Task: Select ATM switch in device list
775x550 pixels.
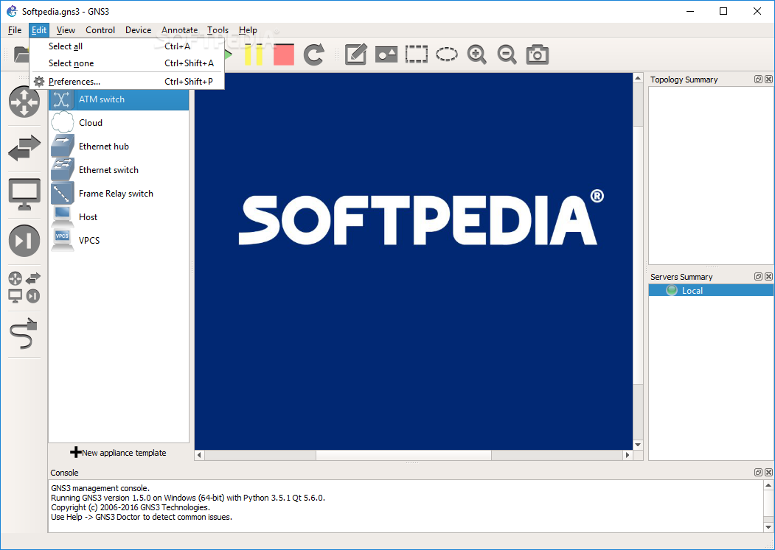Action: 119,99
